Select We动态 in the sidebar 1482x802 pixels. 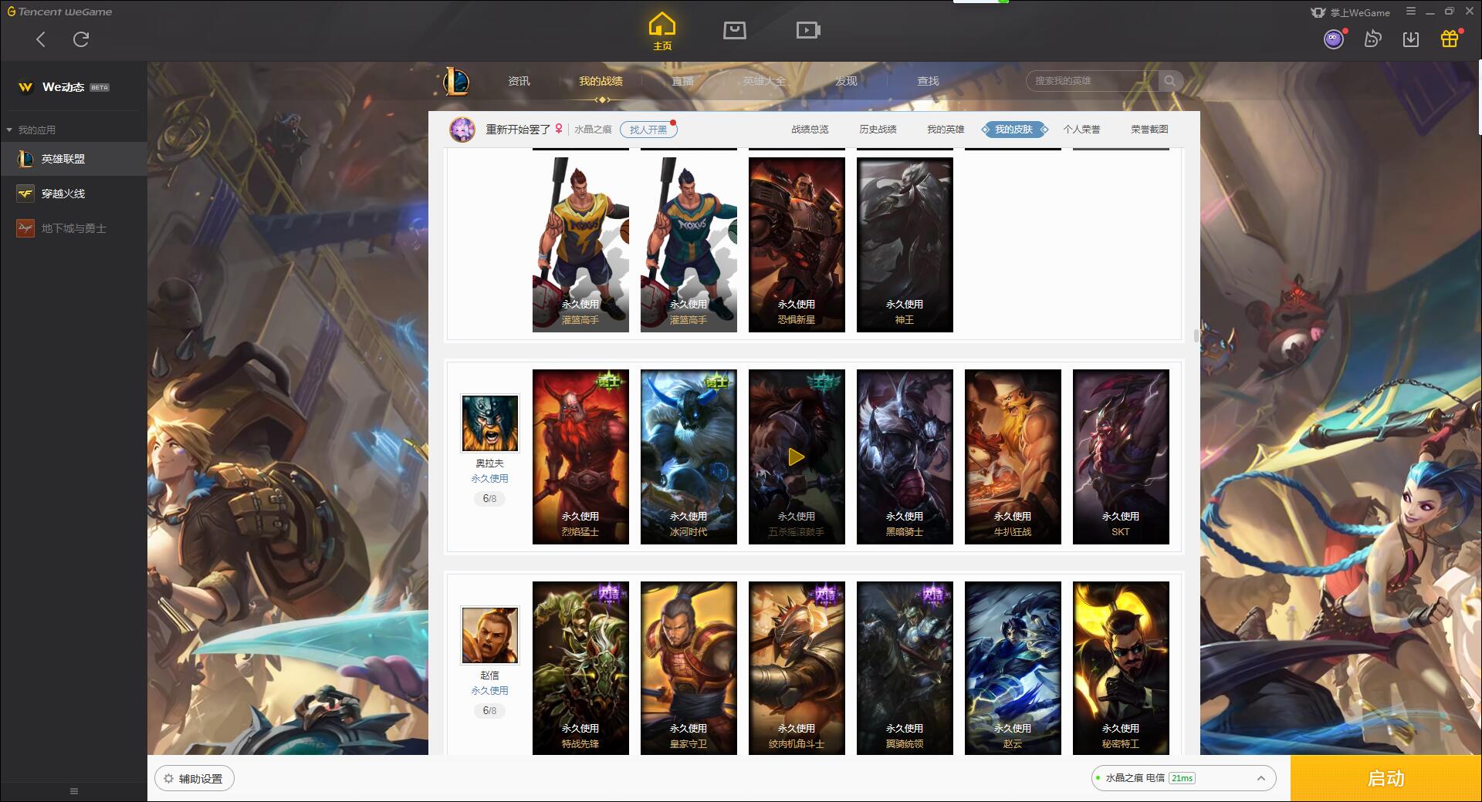click(x=73, y=87)
